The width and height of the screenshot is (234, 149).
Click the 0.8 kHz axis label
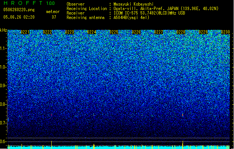pos(3,104)
